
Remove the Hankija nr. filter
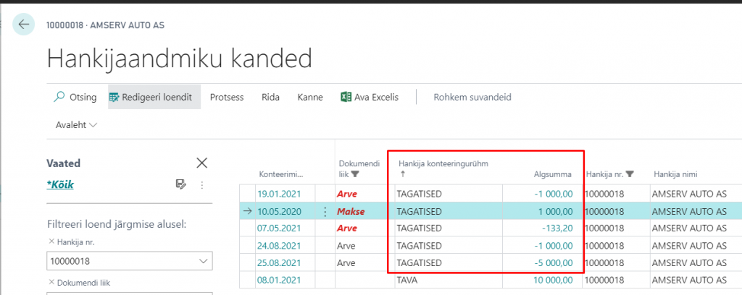[x=51, y=241]
